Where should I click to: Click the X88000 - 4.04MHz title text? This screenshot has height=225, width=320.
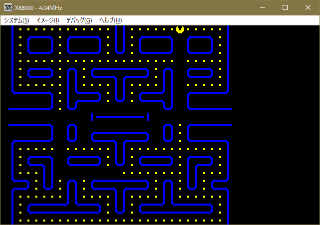(38, 8)
